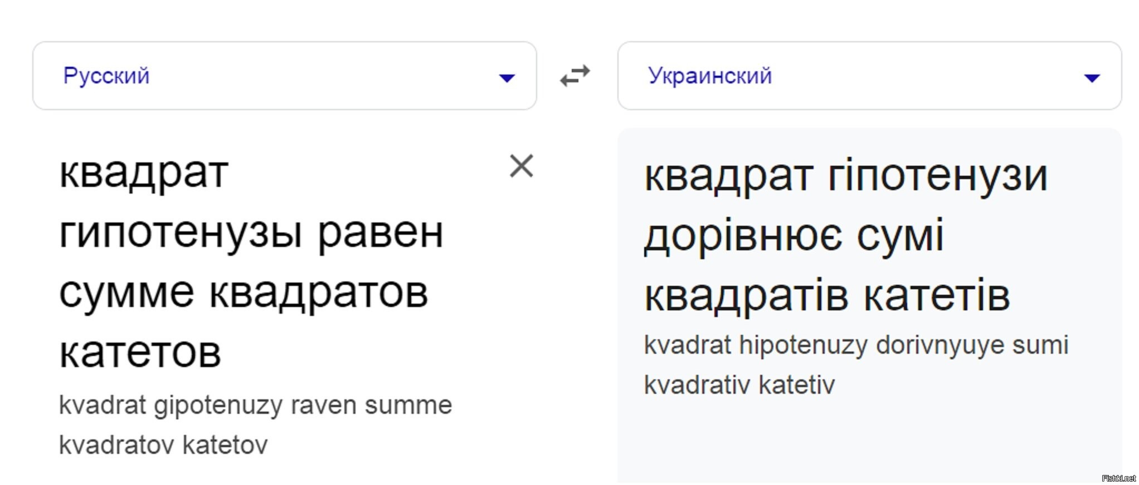
Task: Click translated word дорівнює
Action: click(x=743, y=236)
